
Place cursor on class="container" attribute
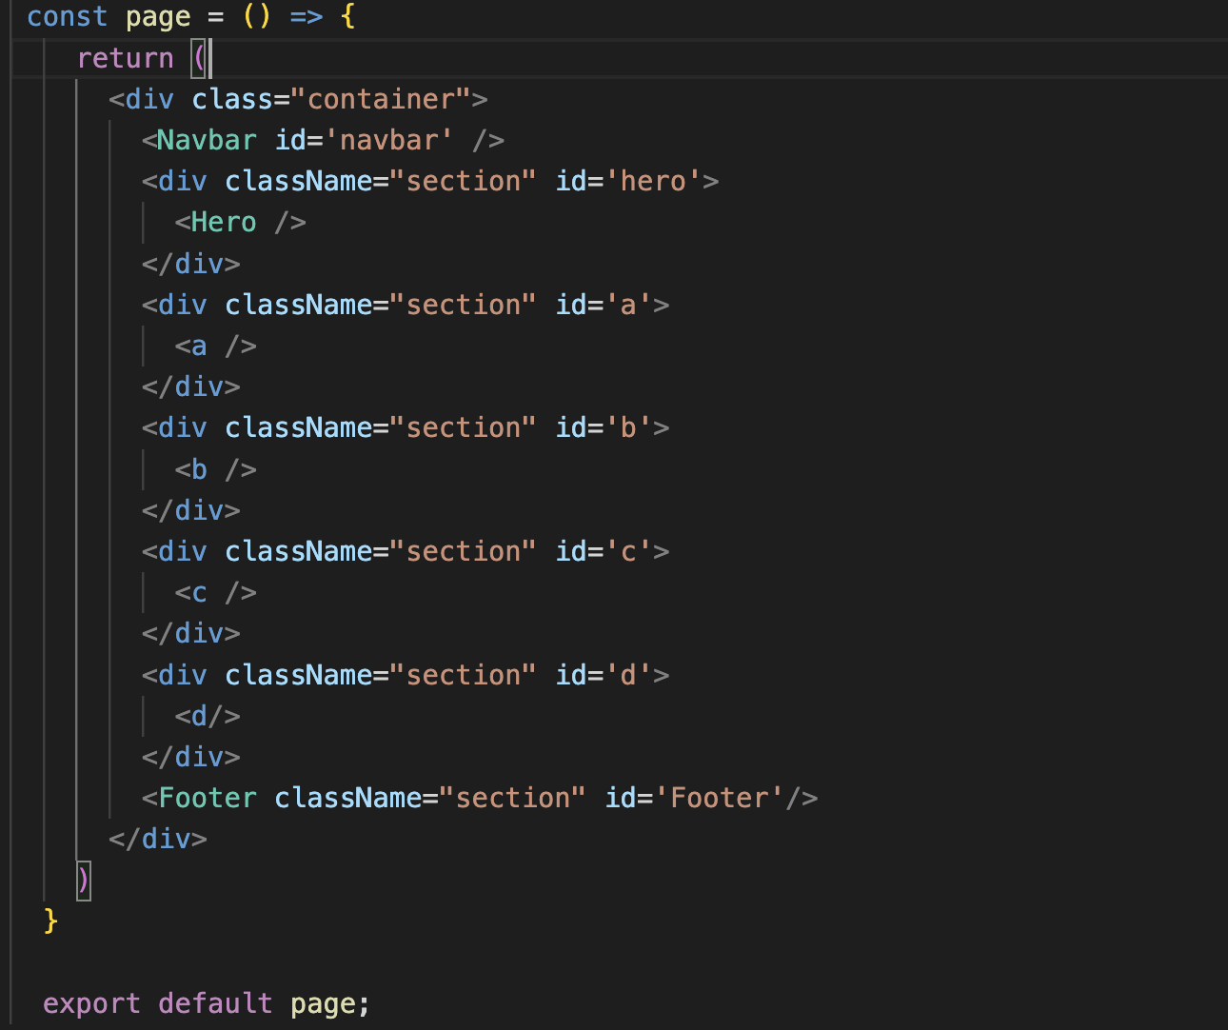click(x=331, y=99)
